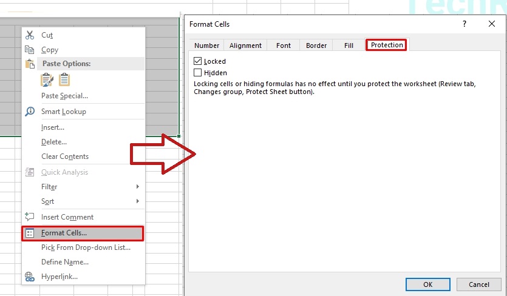Expand the Sort submenu arrow

pos(138,201)
